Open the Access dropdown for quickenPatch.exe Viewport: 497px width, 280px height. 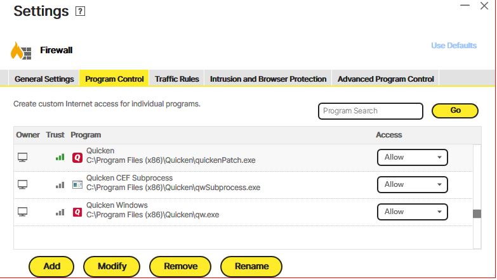[413, 157]
